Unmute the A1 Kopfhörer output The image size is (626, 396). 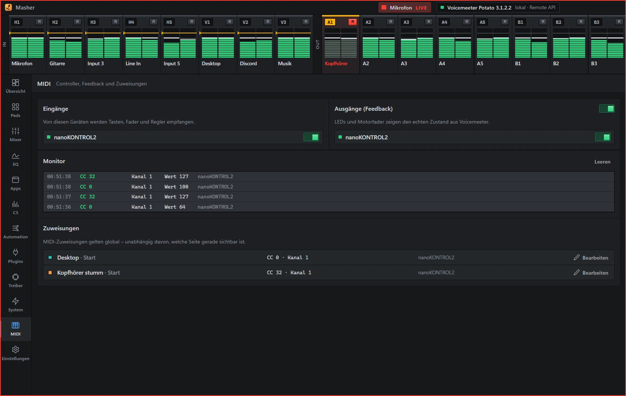pos(352,22)
